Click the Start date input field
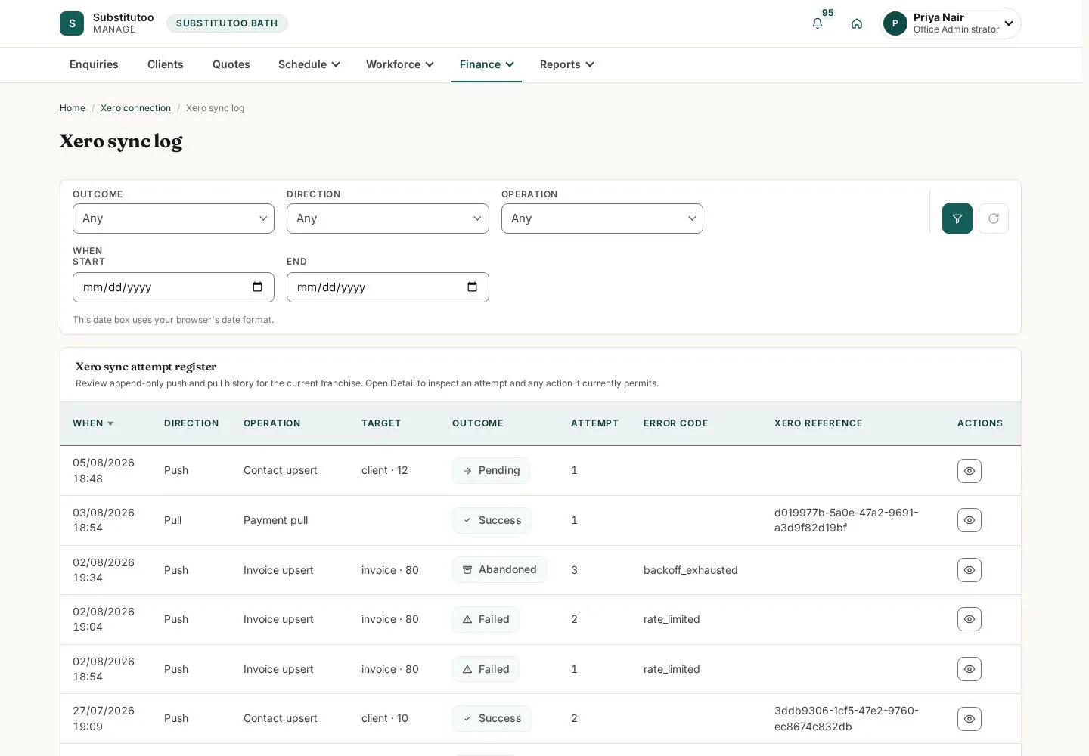Image resolution: width=1089 pixels, height=756 pixels. [173, 287]
